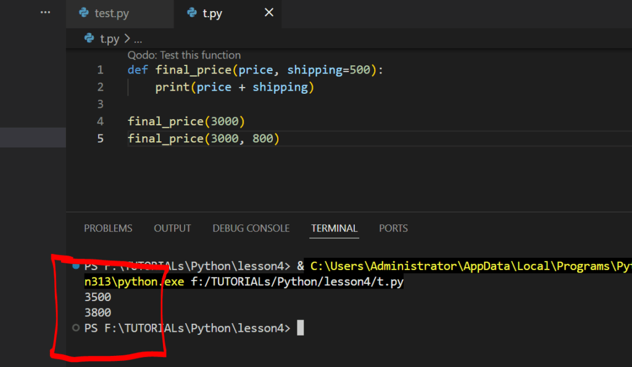632x367 pixels.
Task: Click the final_price(3000) call line
Action: tap(186, 122)
